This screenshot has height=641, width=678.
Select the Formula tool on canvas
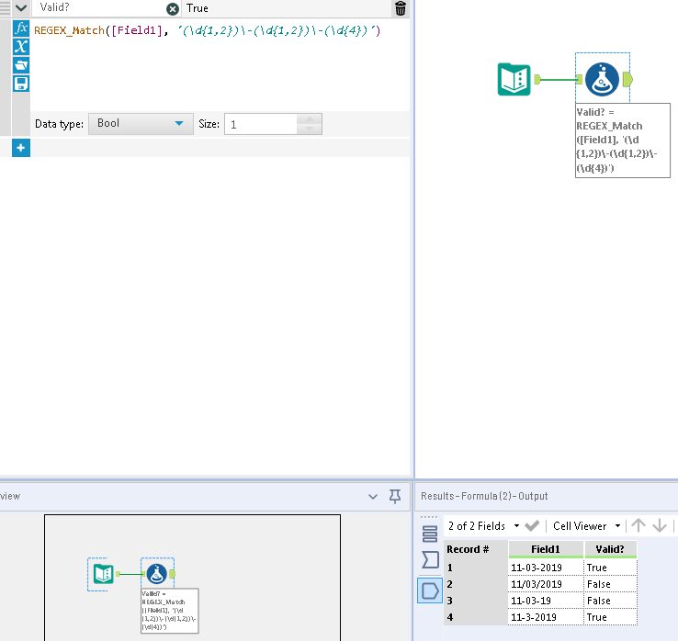602,80
